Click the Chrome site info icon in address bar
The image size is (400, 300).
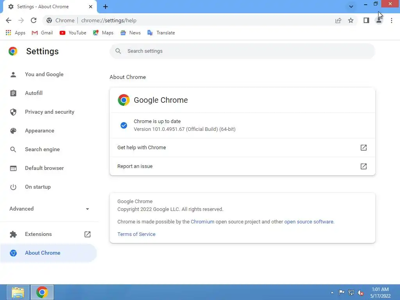49,20
